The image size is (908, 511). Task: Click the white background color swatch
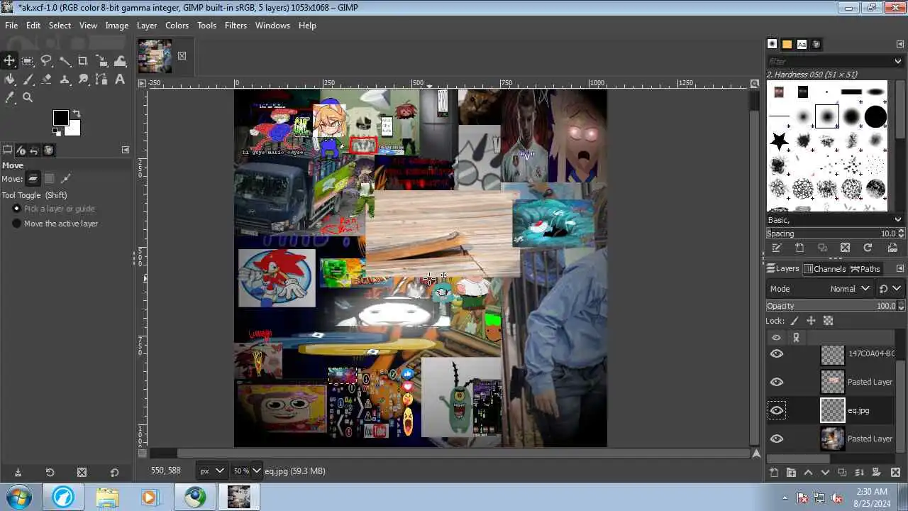74,129
